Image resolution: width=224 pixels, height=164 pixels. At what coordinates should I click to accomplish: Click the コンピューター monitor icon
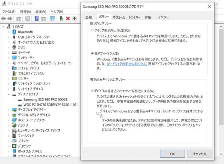coord(14,58)
